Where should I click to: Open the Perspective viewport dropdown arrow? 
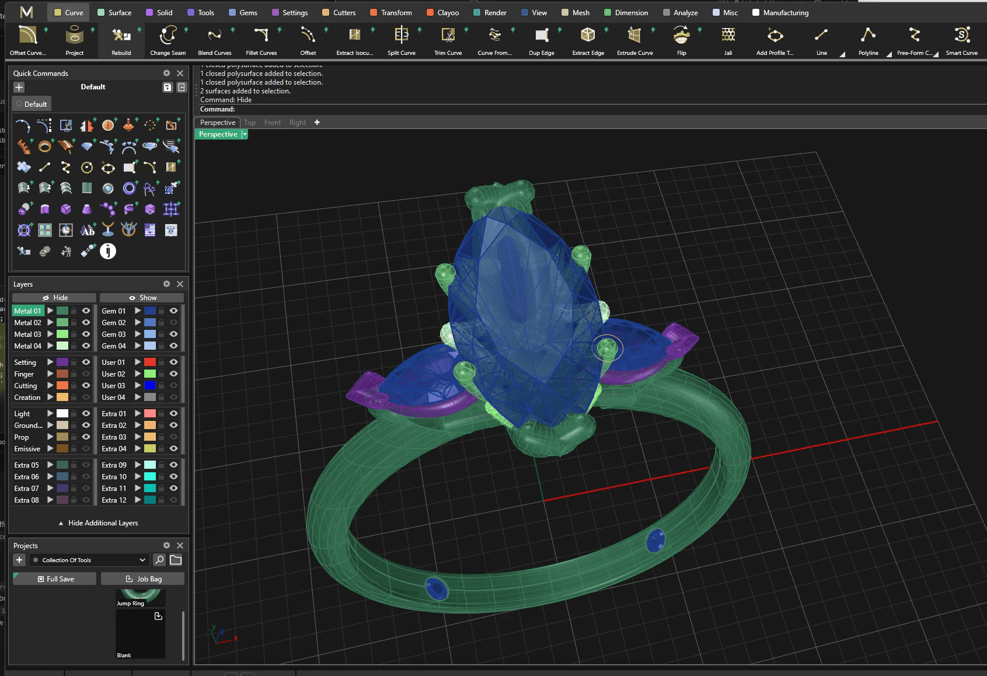point(245,134)
